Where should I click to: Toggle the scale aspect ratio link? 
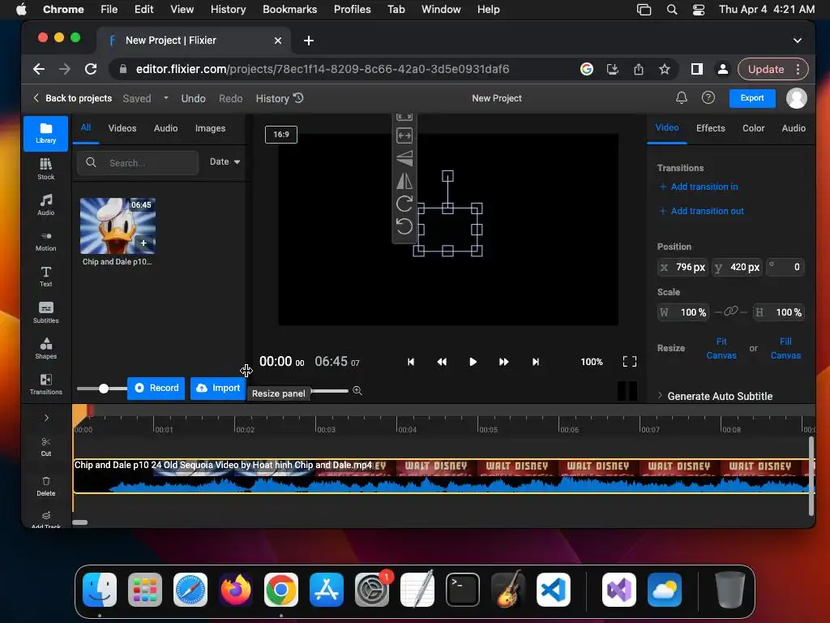(x=730, y=311)
